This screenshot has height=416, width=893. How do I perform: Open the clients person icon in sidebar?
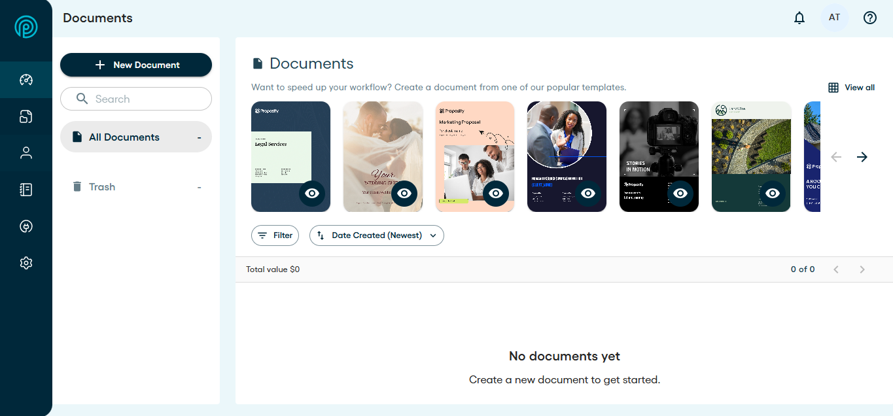pos(26,153)
